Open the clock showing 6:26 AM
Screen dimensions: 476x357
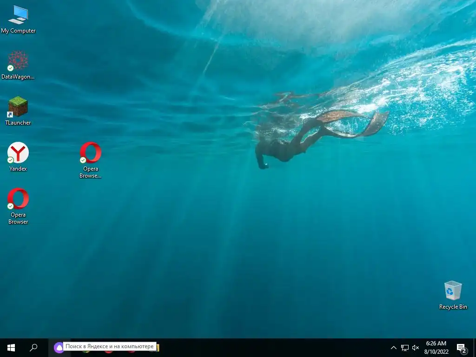click(x=436, y=348)
